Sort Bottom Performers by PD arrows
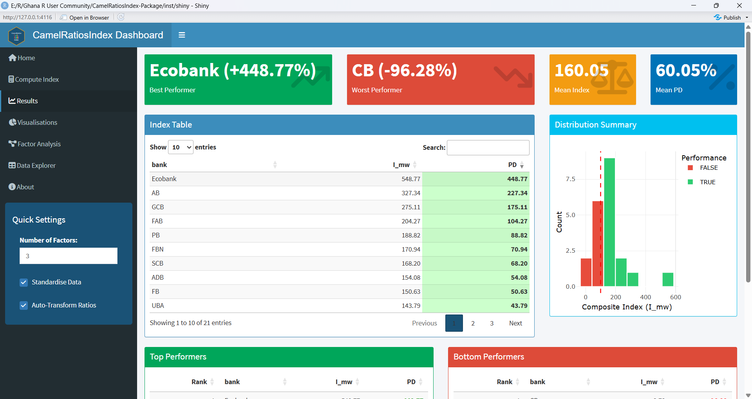752x399 pixels. (724, 382)
